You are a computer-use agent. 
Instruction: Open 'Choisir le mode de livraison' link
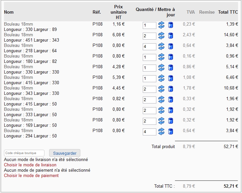(x=30, y=165)
